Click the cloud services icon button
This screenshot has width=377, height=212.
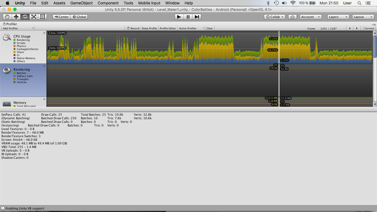point(292,17)
